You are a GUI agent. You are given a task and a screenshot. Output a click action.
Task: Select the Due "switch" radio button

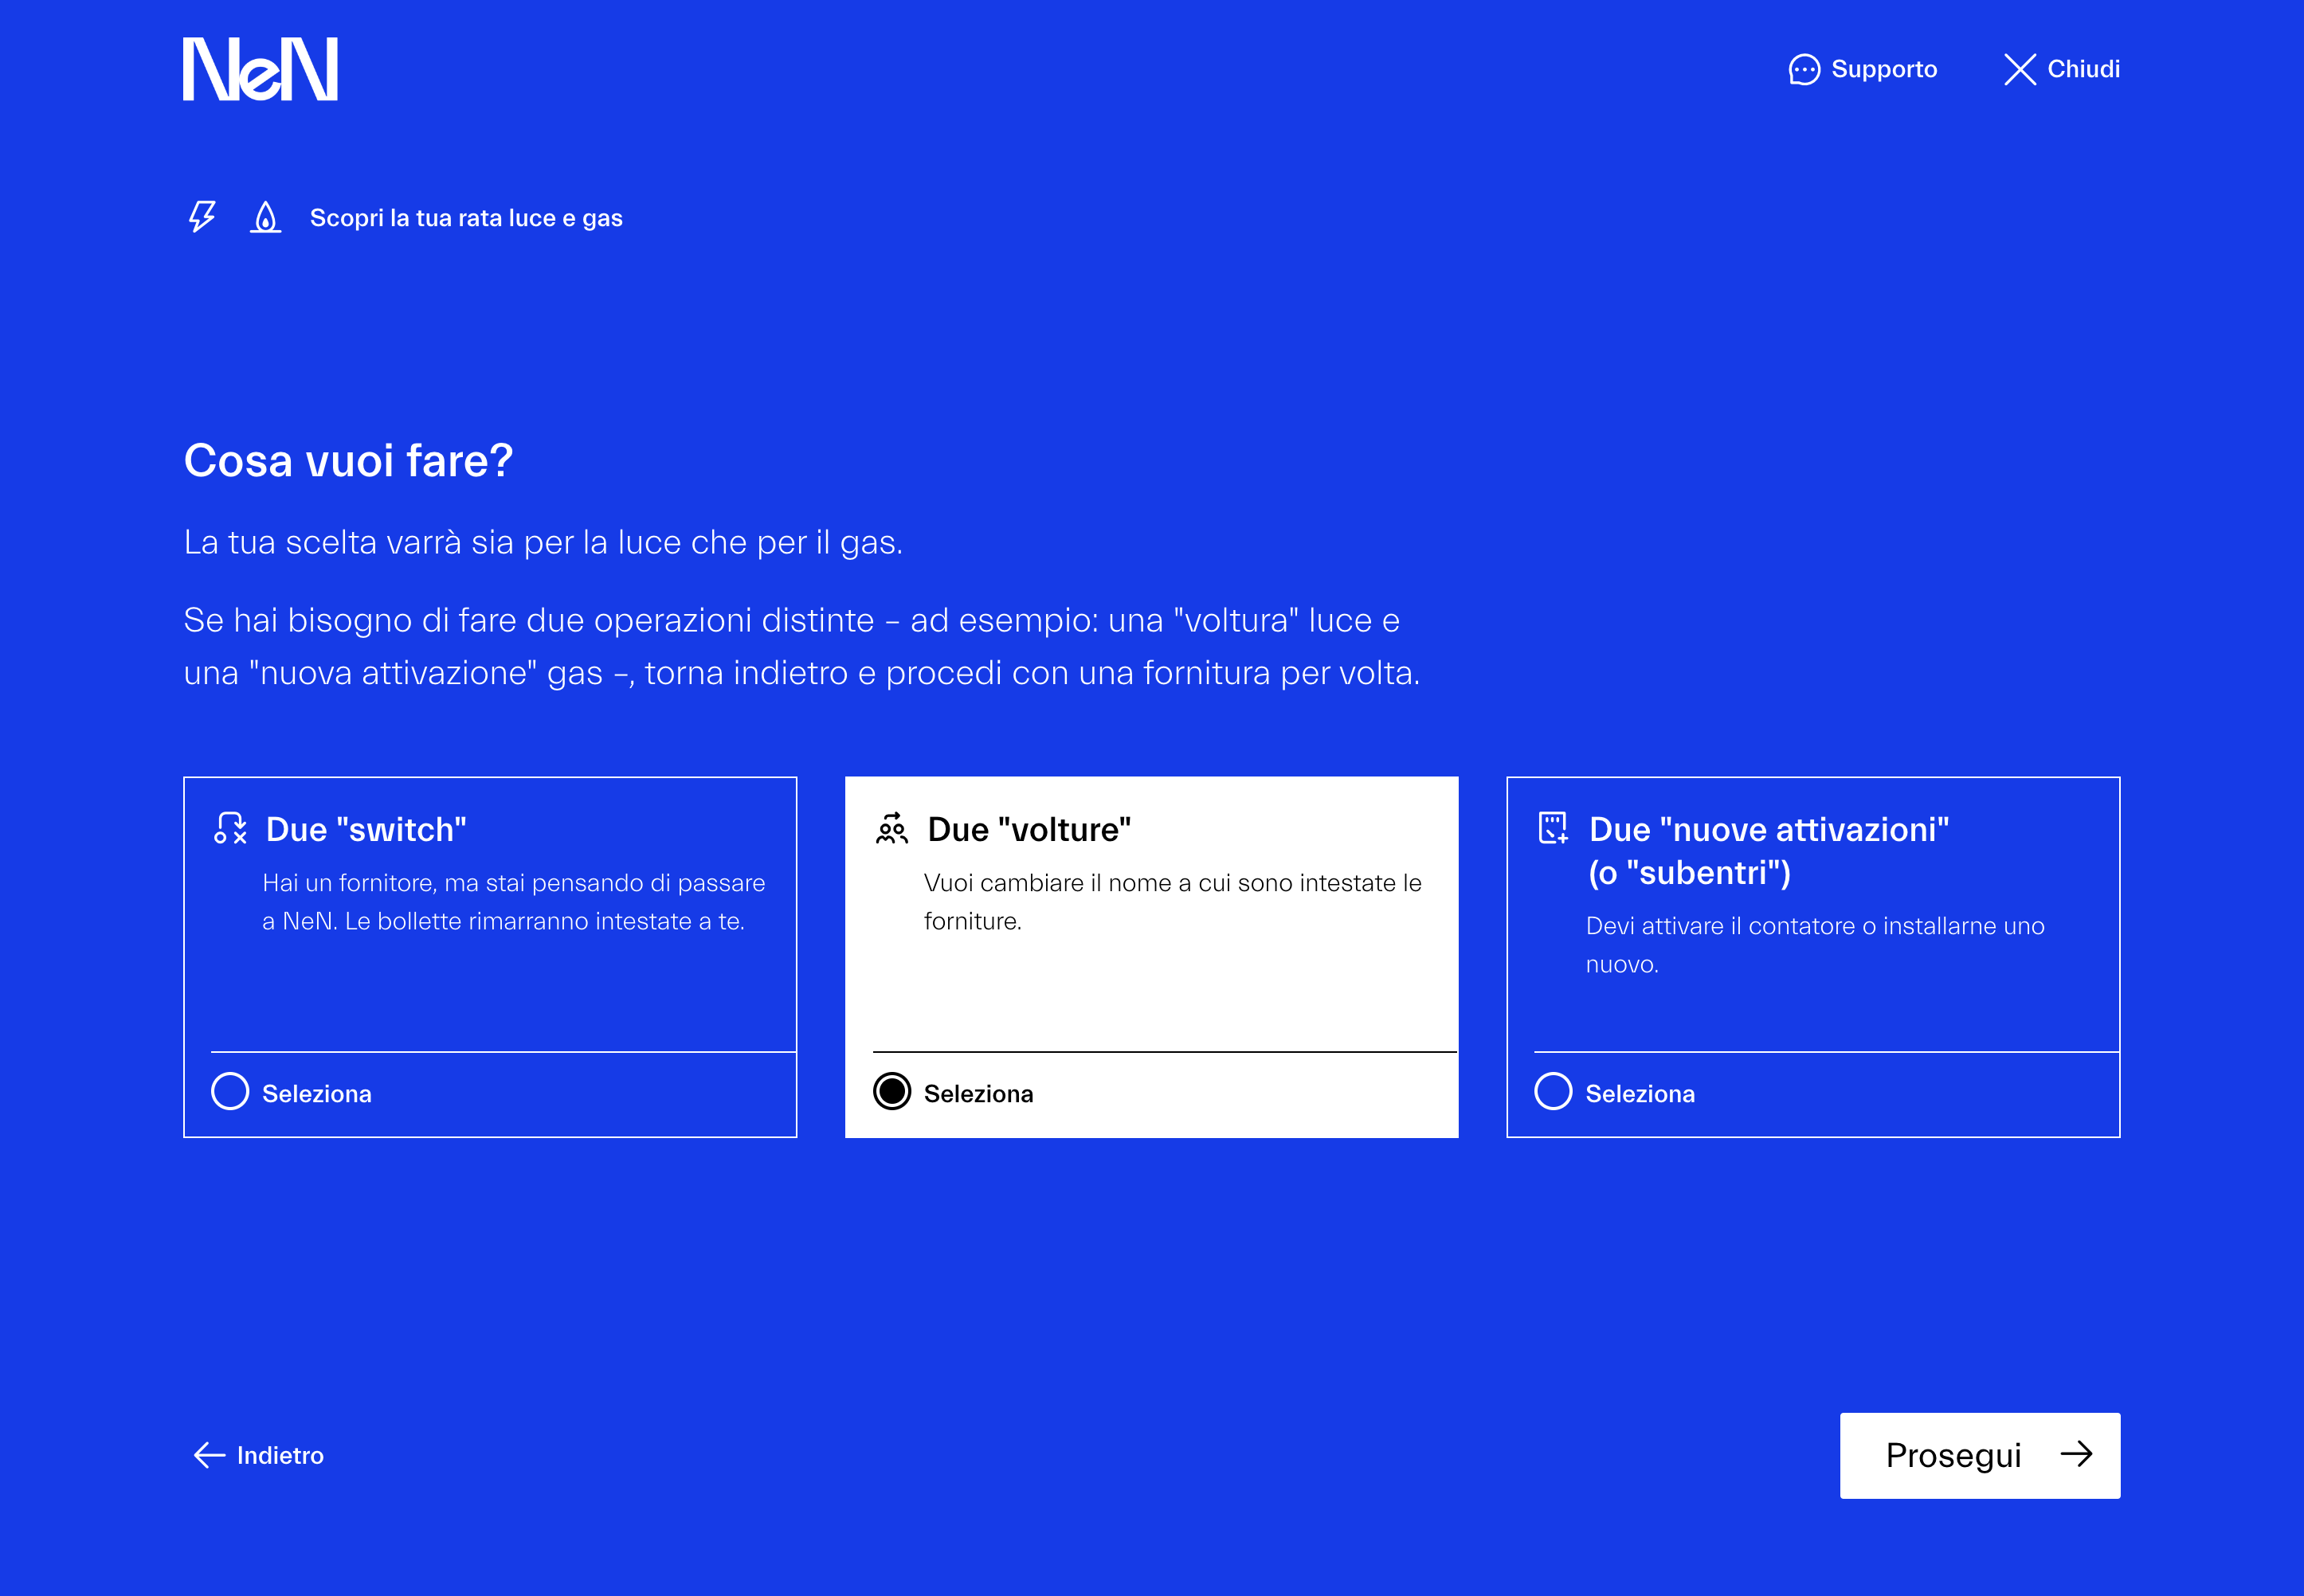click(230, 1091)
